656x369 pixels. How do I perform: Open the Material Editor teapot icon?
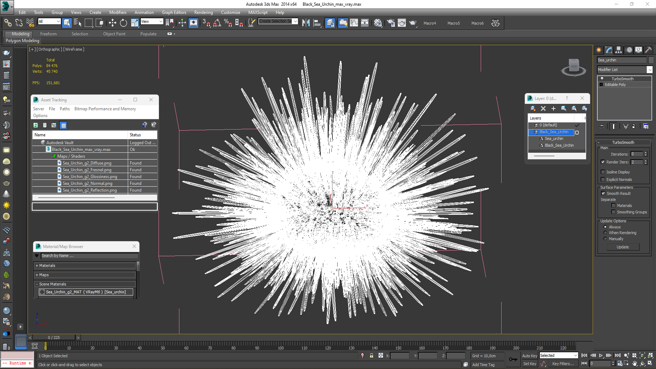point(378,23)
